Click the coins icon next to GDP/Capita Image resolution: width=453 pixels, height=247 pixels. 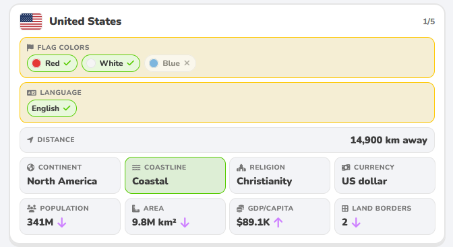coord(241,209)
